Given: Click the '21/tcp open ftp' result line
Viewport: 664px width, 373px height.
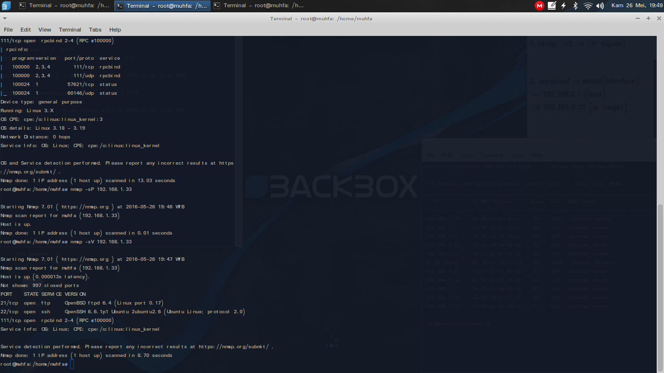Looking at the screenshot, I should 82,303.
